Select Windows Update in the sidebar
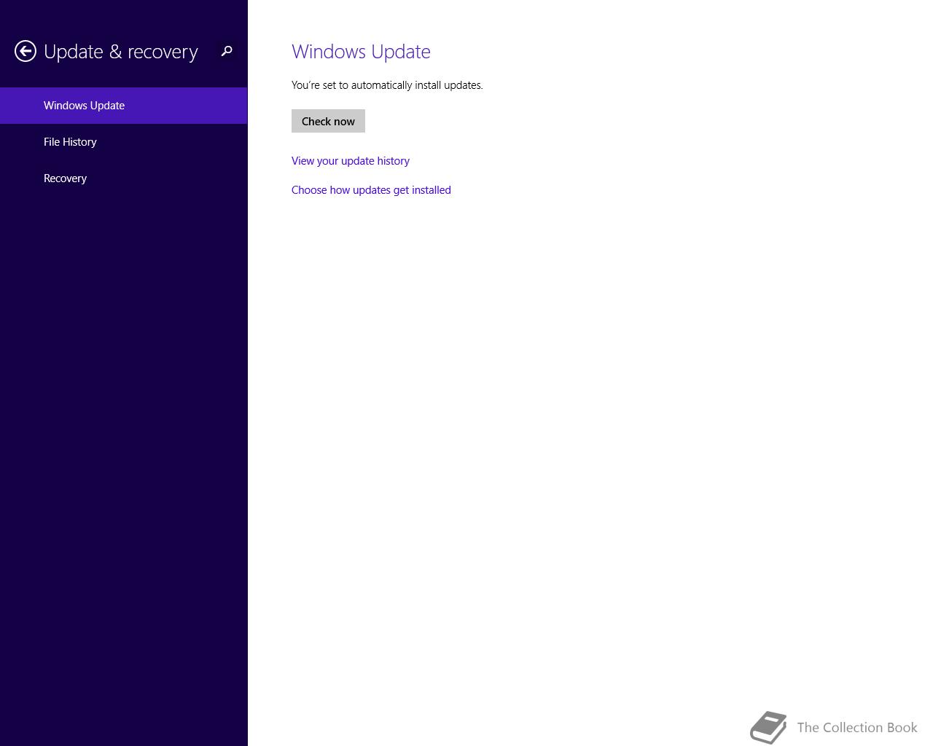 click(x=124, y=106)
